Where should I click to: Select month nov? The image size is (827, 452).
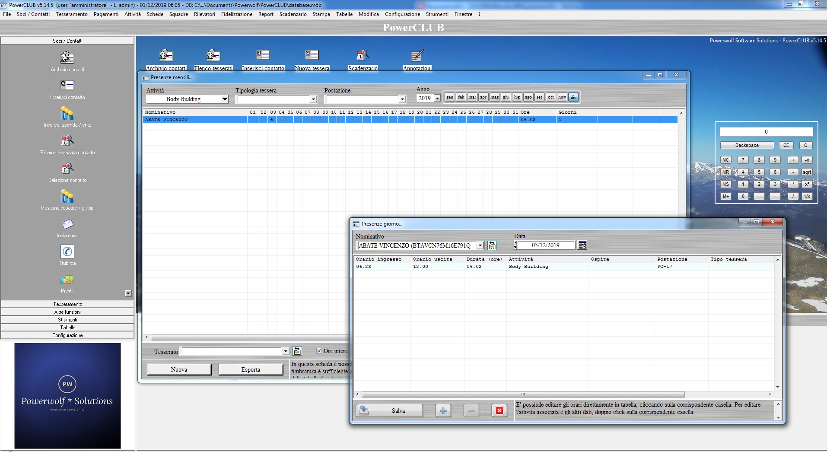(562, 97)
